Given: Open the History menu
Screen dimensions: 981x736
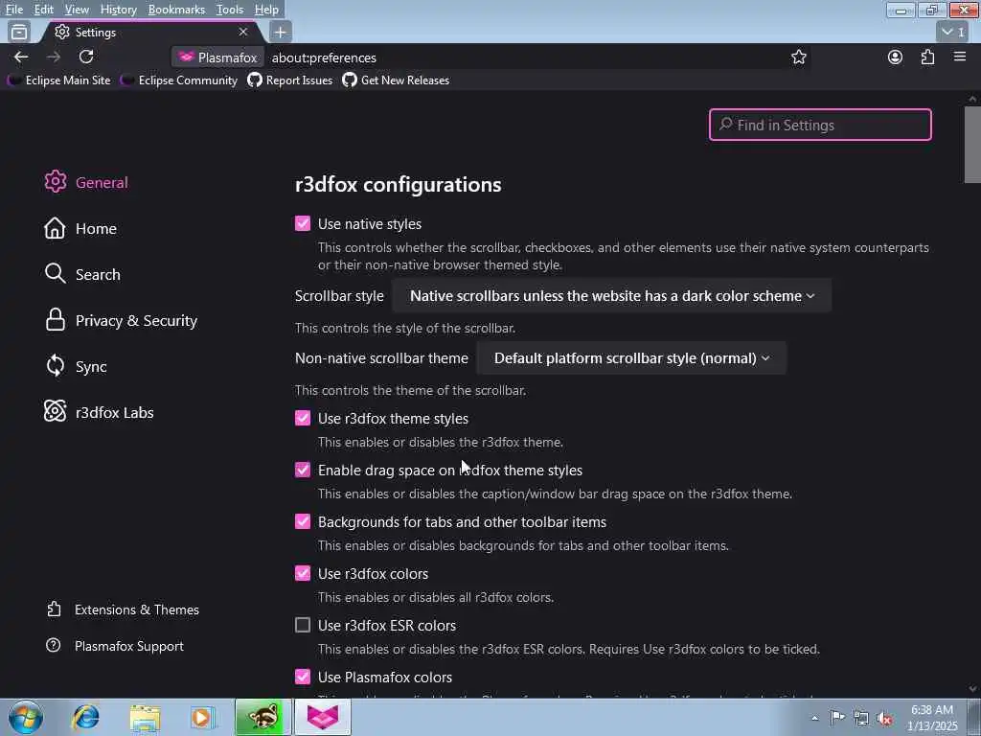Looking at the screenshot, I should pyautogui.click(x=118, y=10).
